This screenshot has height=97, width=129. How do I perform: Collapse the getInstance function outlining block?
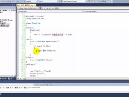tap(25, 42)
